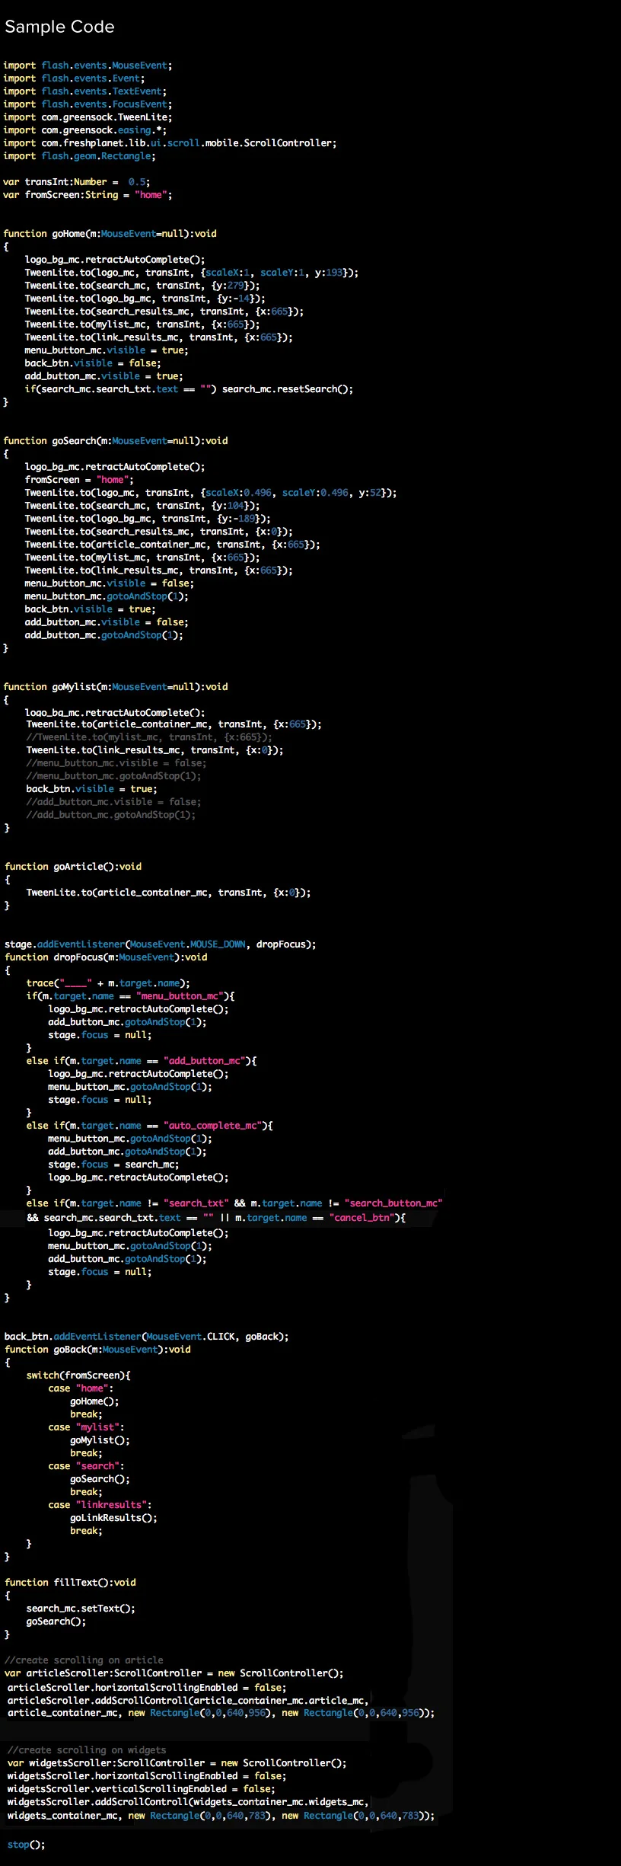
Task: Click "goLinkResults();"
Action: pos(114,1518)
